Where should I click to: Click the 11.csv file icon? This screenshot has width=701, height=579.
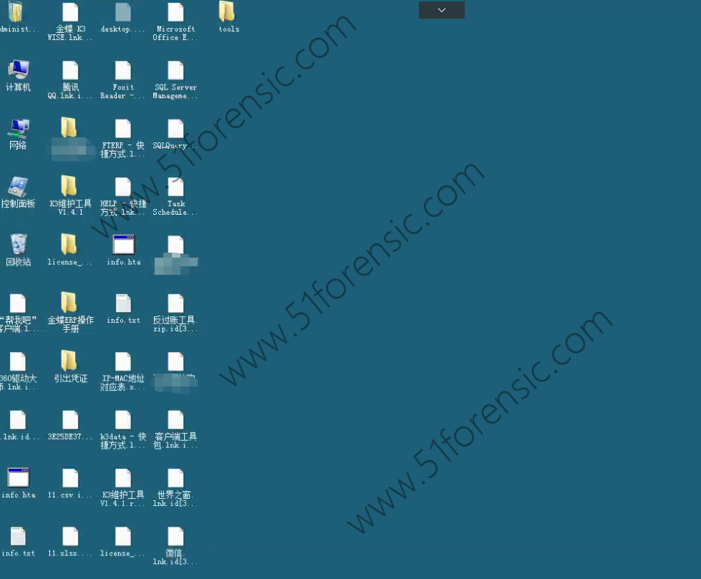(x=70, y=479)
